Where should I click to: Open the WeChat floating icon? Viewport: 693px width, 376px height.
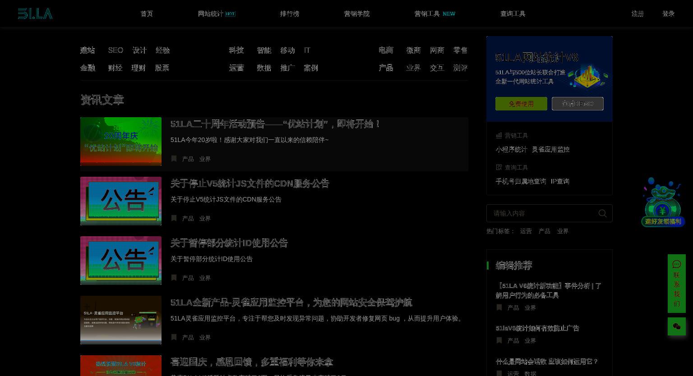point(676,326)
